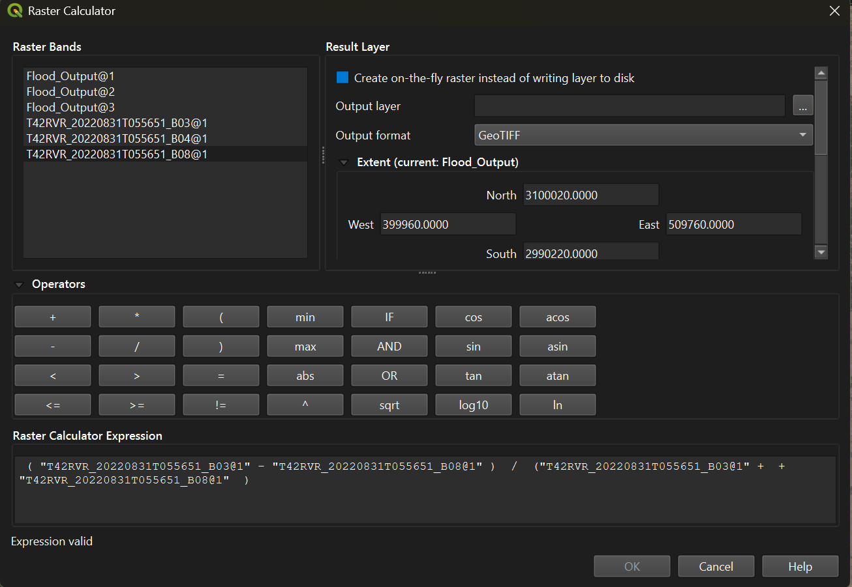Click the AND operator button

tap(389, 347)
